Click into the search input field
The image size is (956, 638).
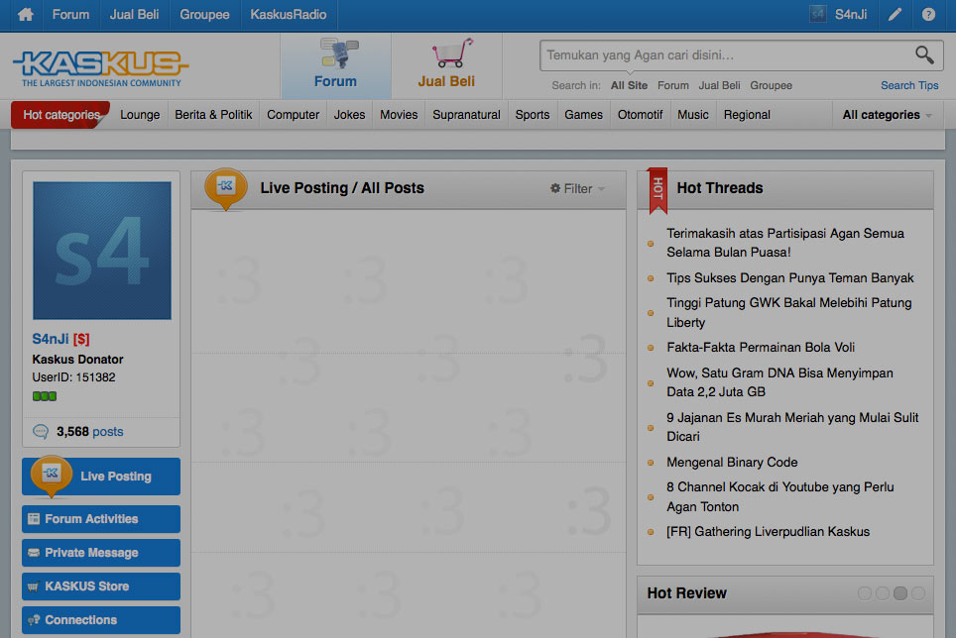(x=726, y=55)
